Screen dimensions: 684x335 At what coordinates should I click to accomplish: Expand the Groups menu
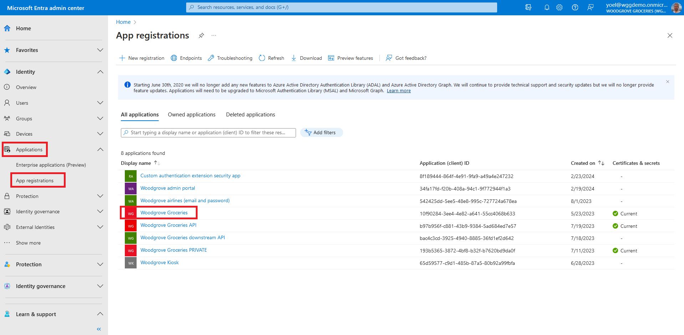[x=100, y=119]
